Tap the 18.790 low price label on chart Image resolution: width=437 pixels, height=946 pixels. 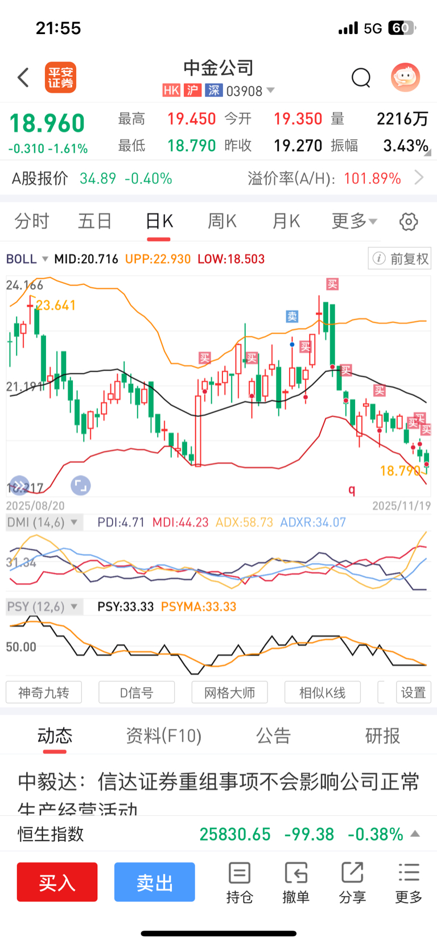click(x=399, y=470)
